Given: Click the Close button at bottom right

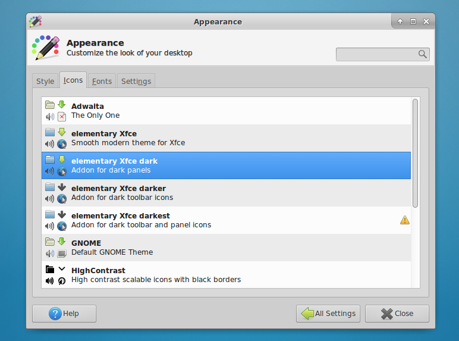Looking at the screenshot, I should click(x=397, y=314).
